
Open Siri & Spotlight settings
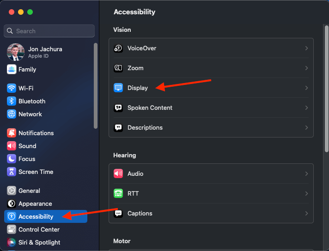point(39,242)
